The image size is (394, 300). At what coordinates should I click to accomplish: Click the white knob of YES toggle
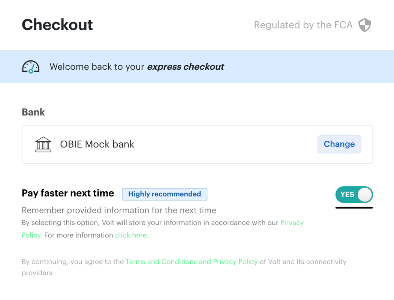365,195
